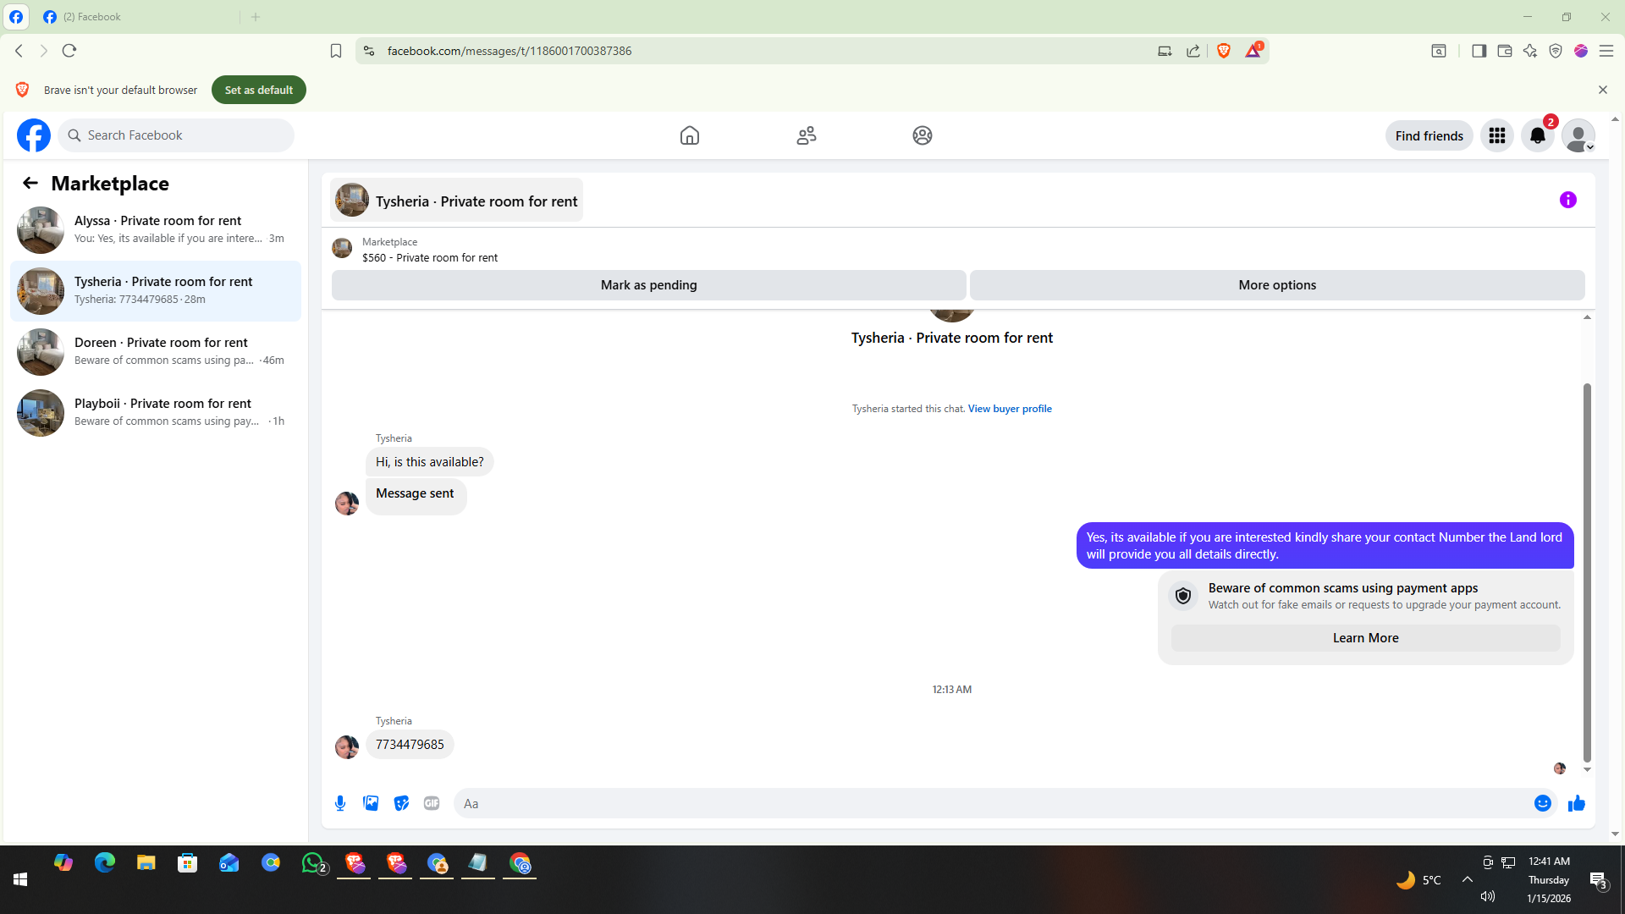This screenshot has height=914, width=1625.
Task: Click Mark as pending button
Action: click(x=648, y=285)
